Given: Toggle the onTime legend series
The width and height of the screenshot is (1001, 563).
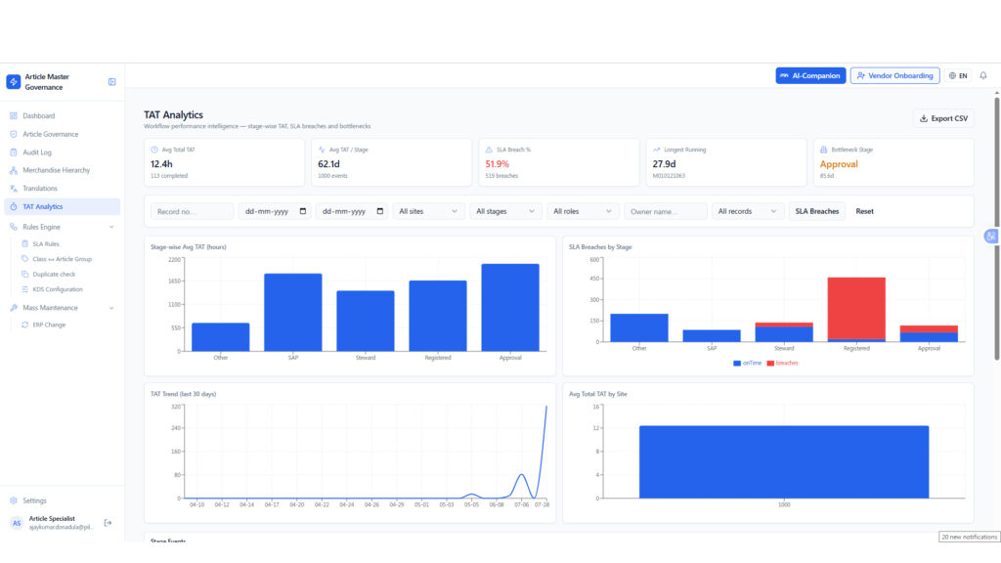Looking at the screenshot, I should pyautogui.click(x=747, y=363).
